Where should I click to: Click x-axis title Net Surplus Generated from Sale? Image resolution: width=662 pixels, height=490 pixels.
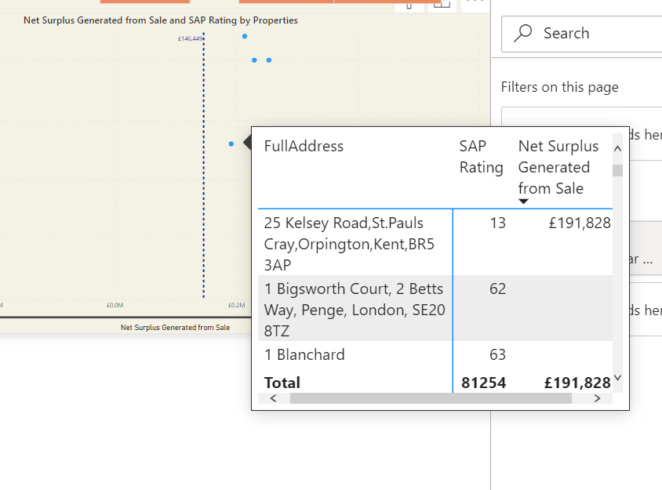point(175,328)
